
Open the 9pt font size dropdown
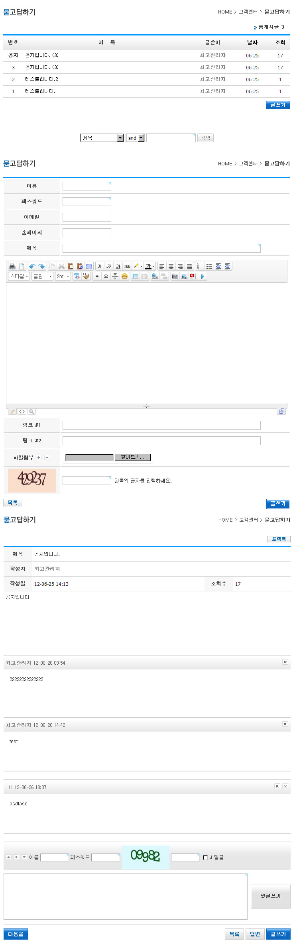click(x=63, y=276)
